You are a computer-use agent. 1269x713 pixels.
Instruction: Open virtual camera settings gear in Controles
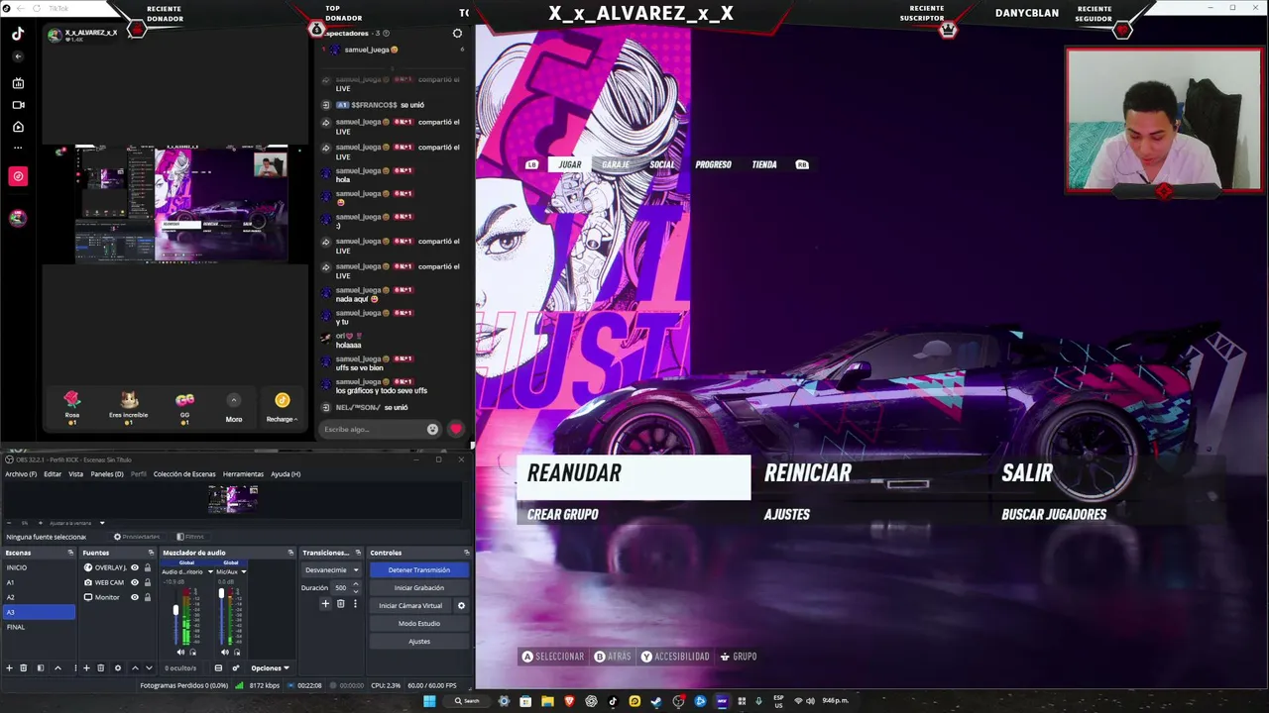(x=461, y=606)
